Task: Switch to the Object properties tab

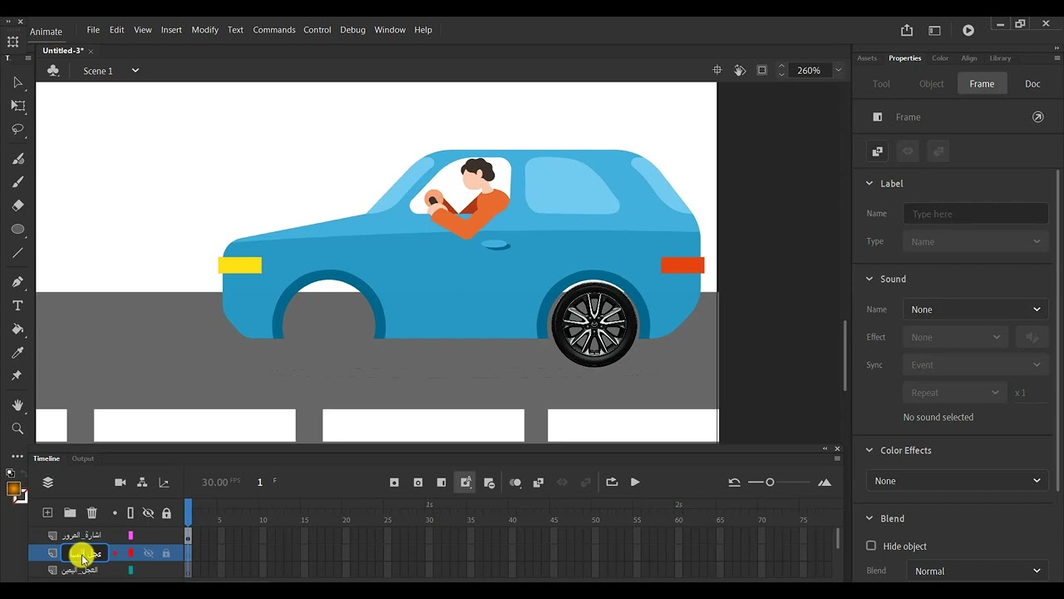Action: (x=931, y=83)
